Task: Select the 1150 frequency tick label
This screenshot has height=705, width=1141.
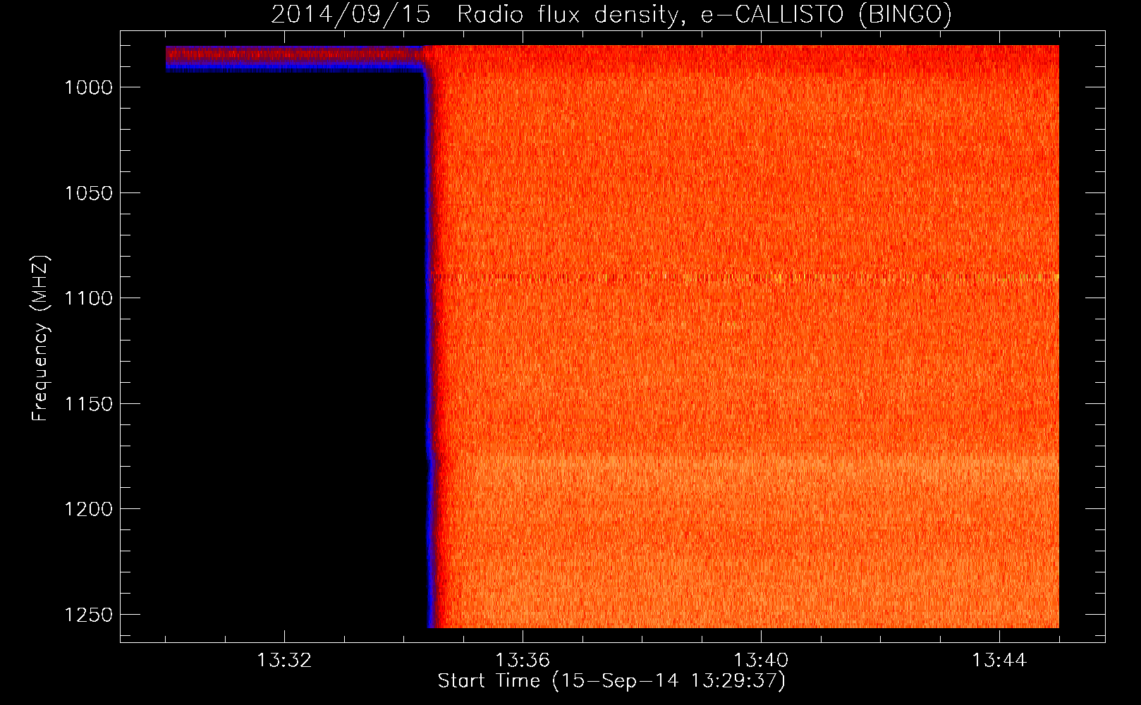Action: point(88,404)
